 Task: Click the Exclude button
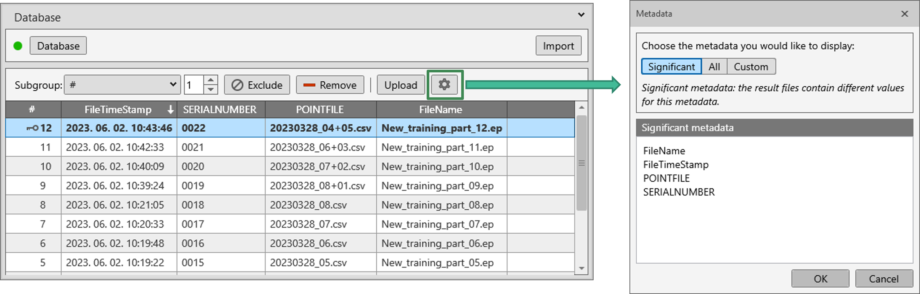[257, 85]
